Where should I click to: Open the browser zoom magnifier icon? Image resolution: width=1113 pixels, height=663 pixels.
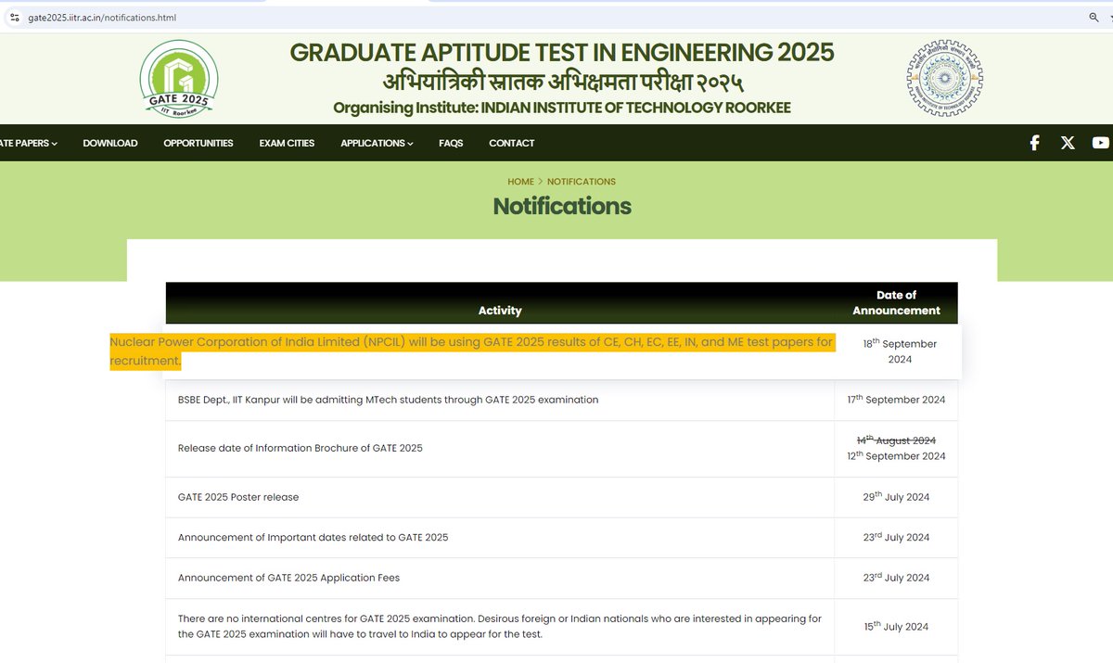click(x=1094, y=18)
